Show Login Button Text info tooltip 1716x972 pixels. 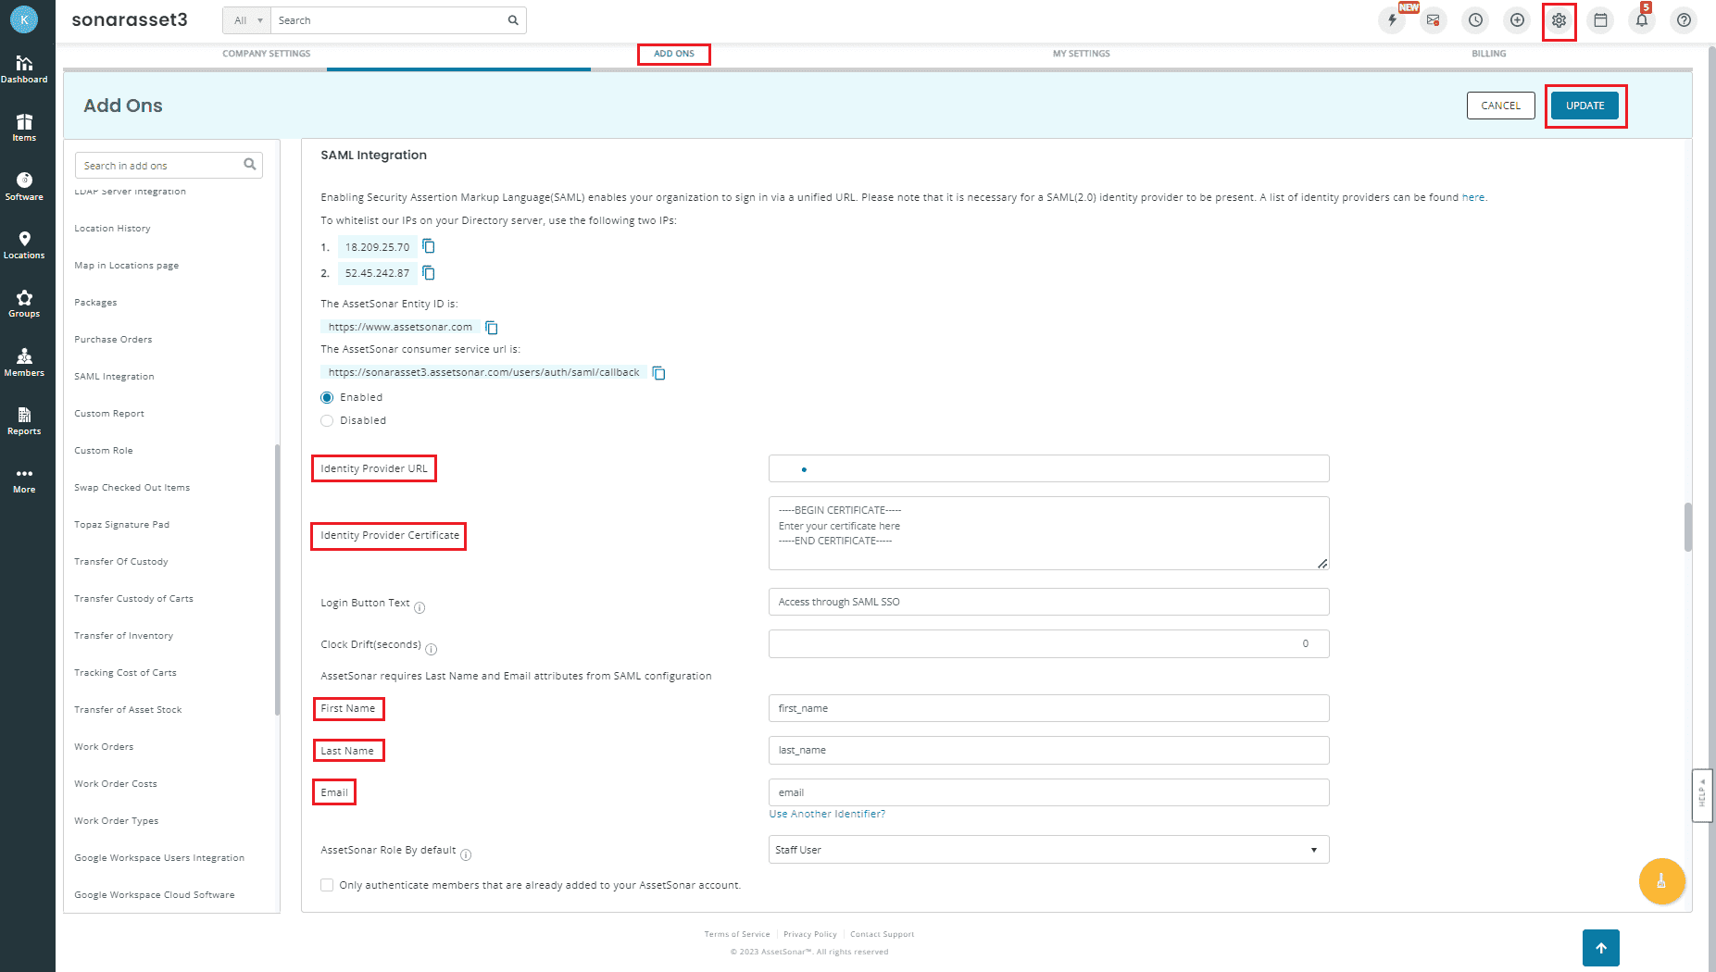point(420,607)
